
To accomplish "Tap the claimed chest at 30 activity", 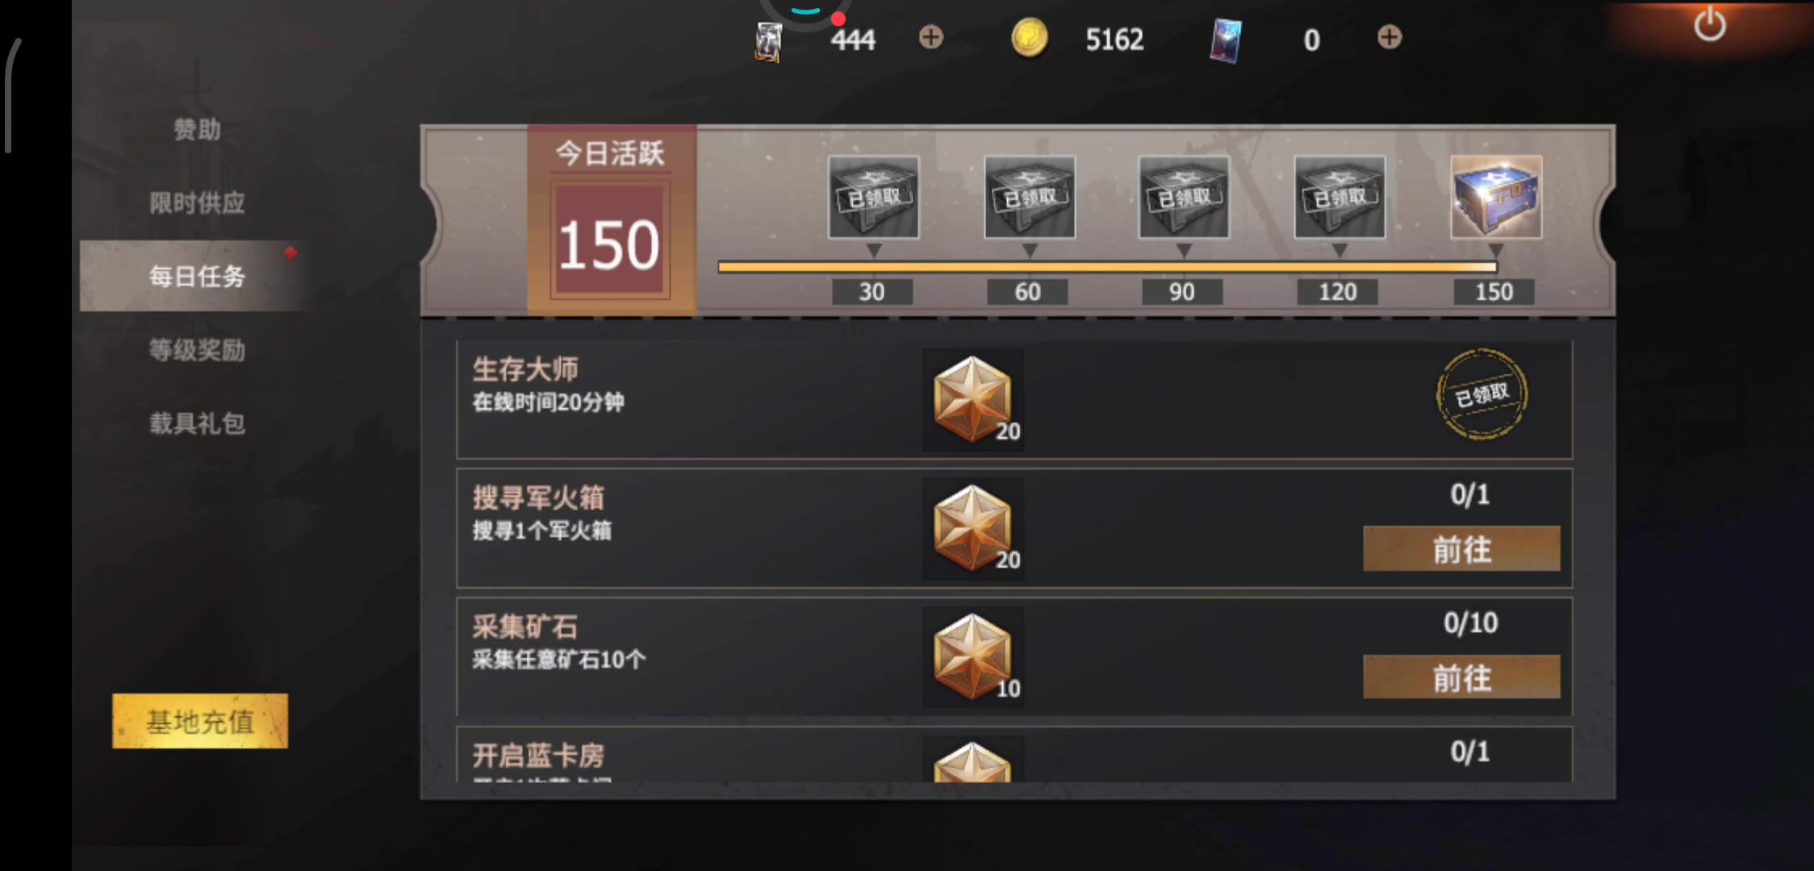I will point(873,198).
